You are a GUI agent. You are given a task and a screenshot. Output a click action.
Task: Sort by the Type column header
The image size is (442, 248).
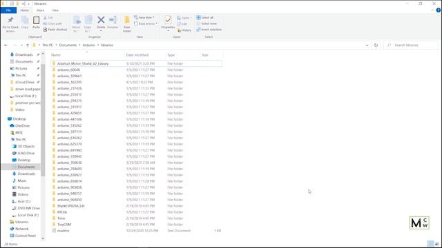(x=182, y=55)
